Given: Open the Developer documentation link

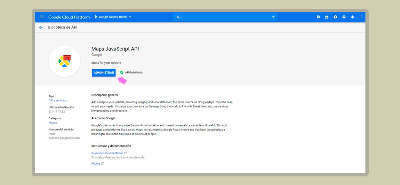Looking at the screenshot, I should (x=107, y=153).
